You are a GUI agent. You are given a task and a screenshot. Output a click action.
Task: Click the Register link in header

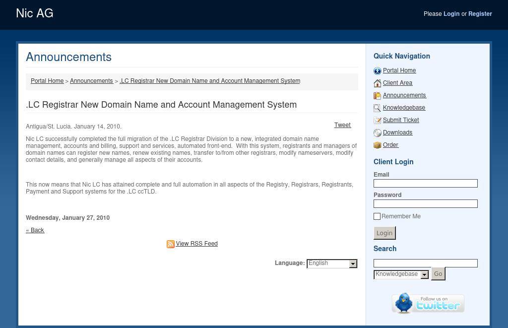[480, 14]
